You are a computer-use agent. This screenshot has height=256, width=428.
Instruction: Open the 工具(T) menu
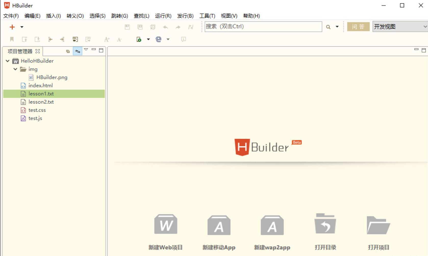tap(207, 16)
